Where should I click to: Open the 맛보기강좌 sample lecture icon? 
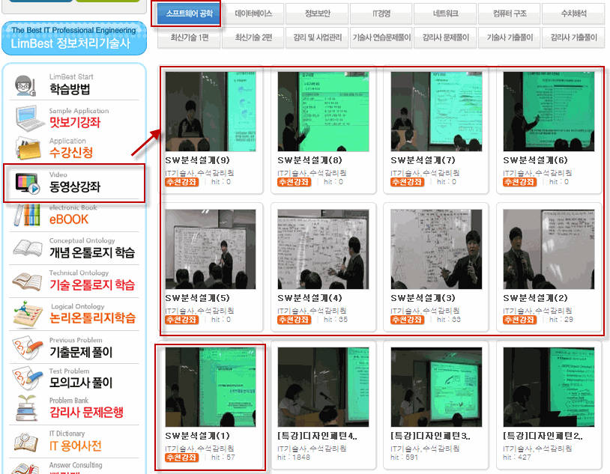pyautogui.click(x=27, y=118)
